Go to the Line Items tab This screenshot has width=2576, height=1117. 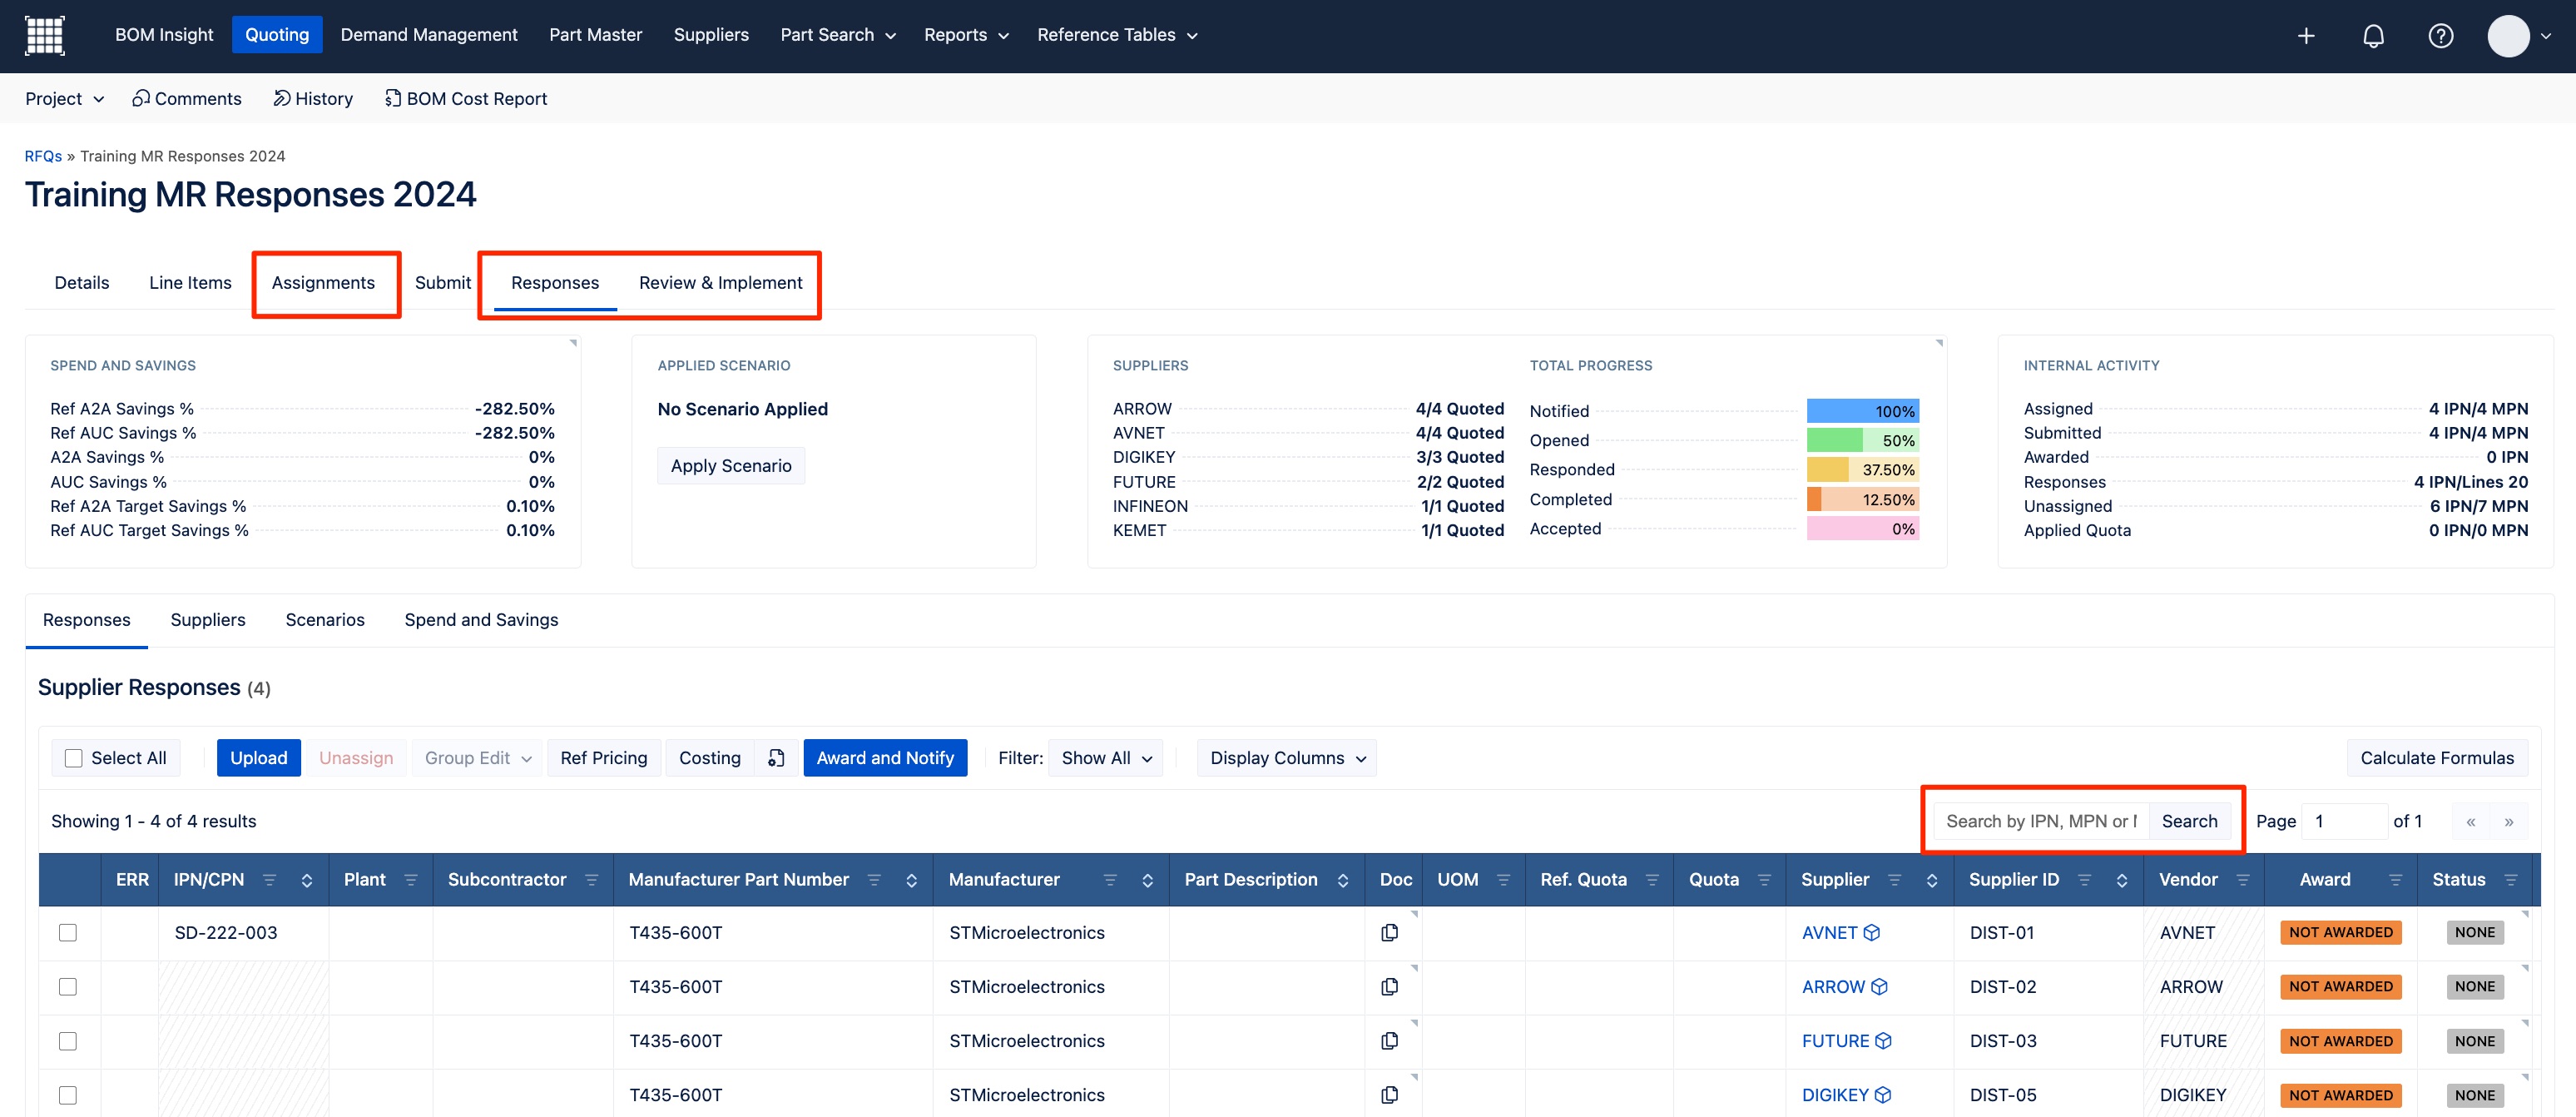pyautogui.click(x=190, y=283)
